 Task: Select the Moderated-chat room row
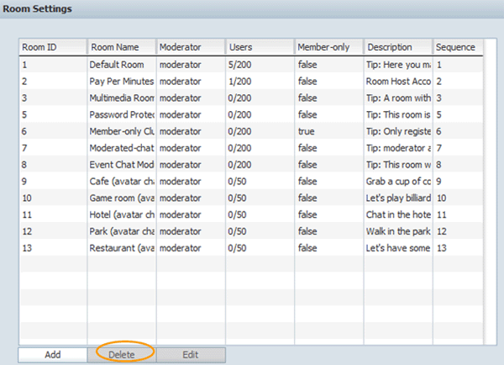click(x=121, y=148)
